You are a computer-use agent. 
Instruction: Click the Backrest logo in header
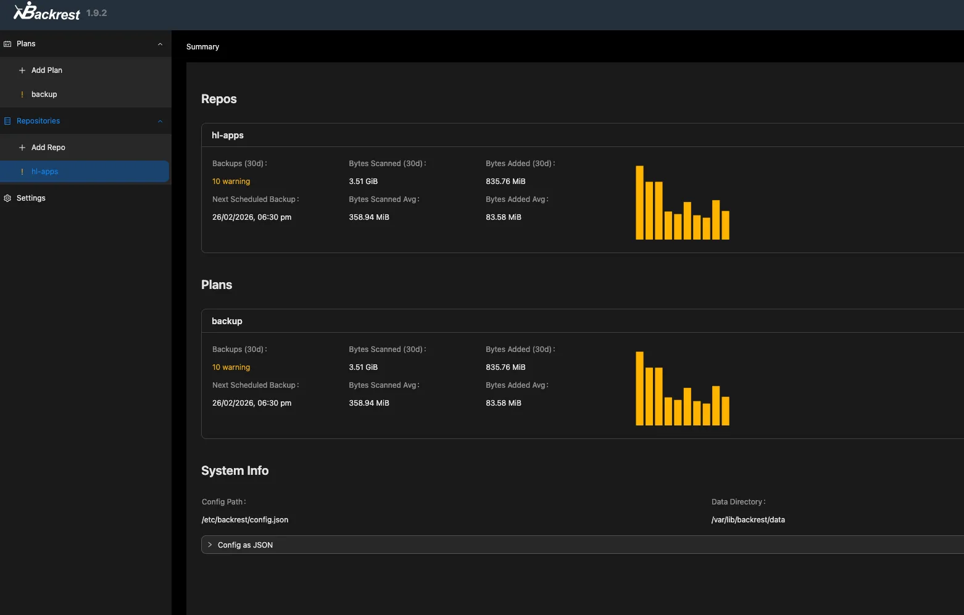pos(47,12)
